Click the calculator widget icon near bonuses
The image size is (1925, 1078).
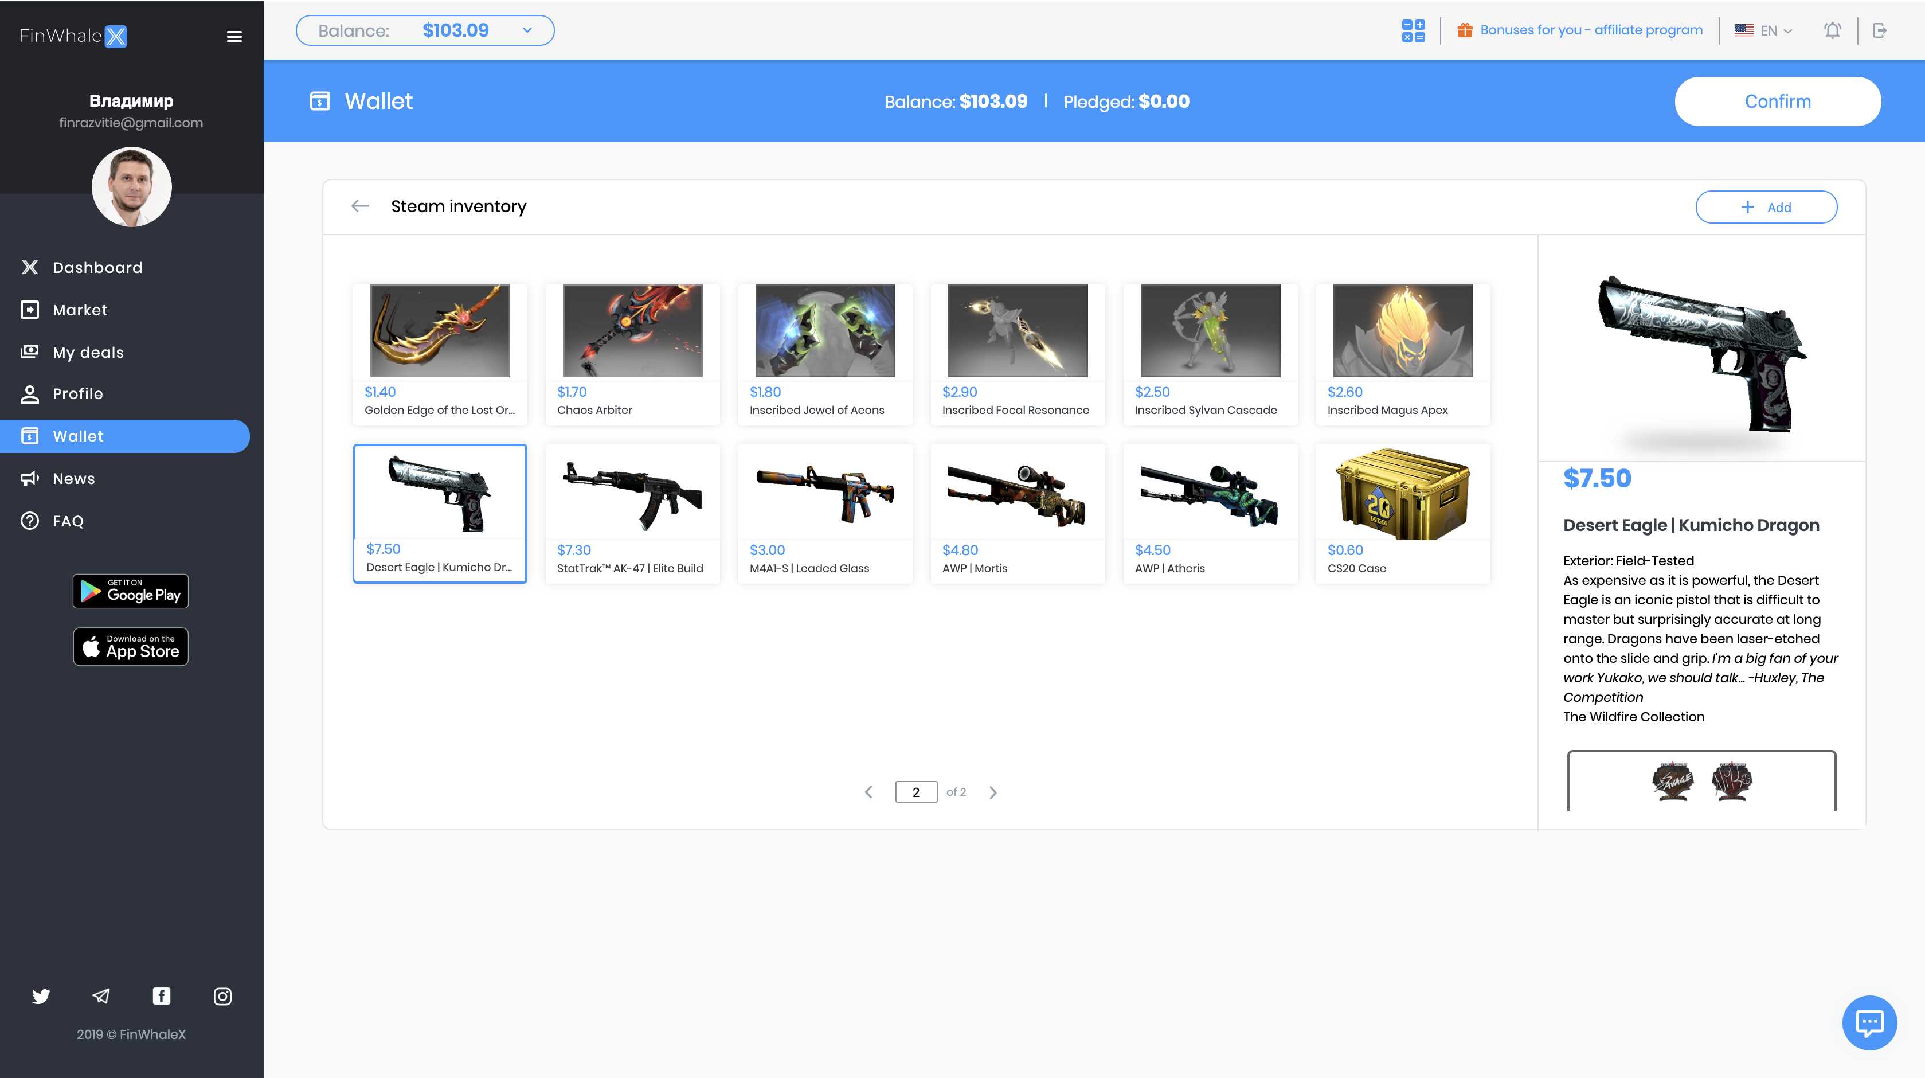[x=1414, y=30]
